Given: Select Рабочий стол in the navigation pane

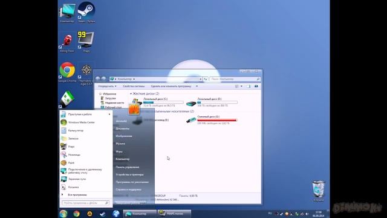Looking at the screenshot, I should tap(111, 107).
